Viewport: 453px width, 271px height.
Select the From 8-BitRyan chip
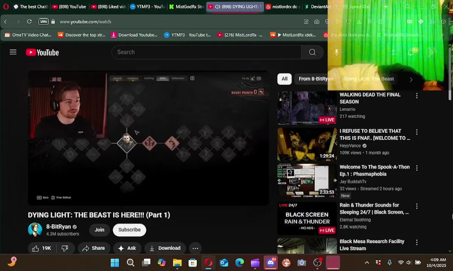pos(316,79)
